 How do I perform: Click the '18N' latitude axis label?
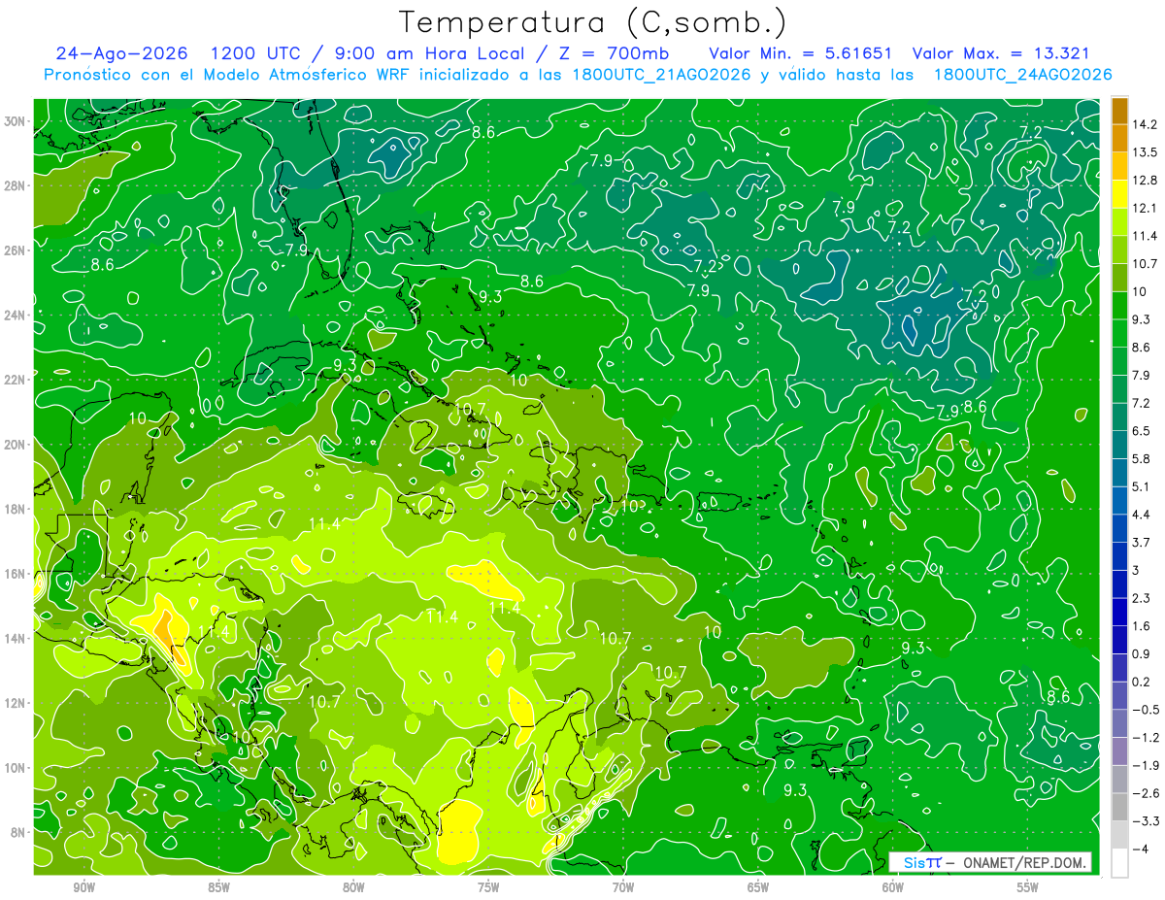tap(15, 509)
